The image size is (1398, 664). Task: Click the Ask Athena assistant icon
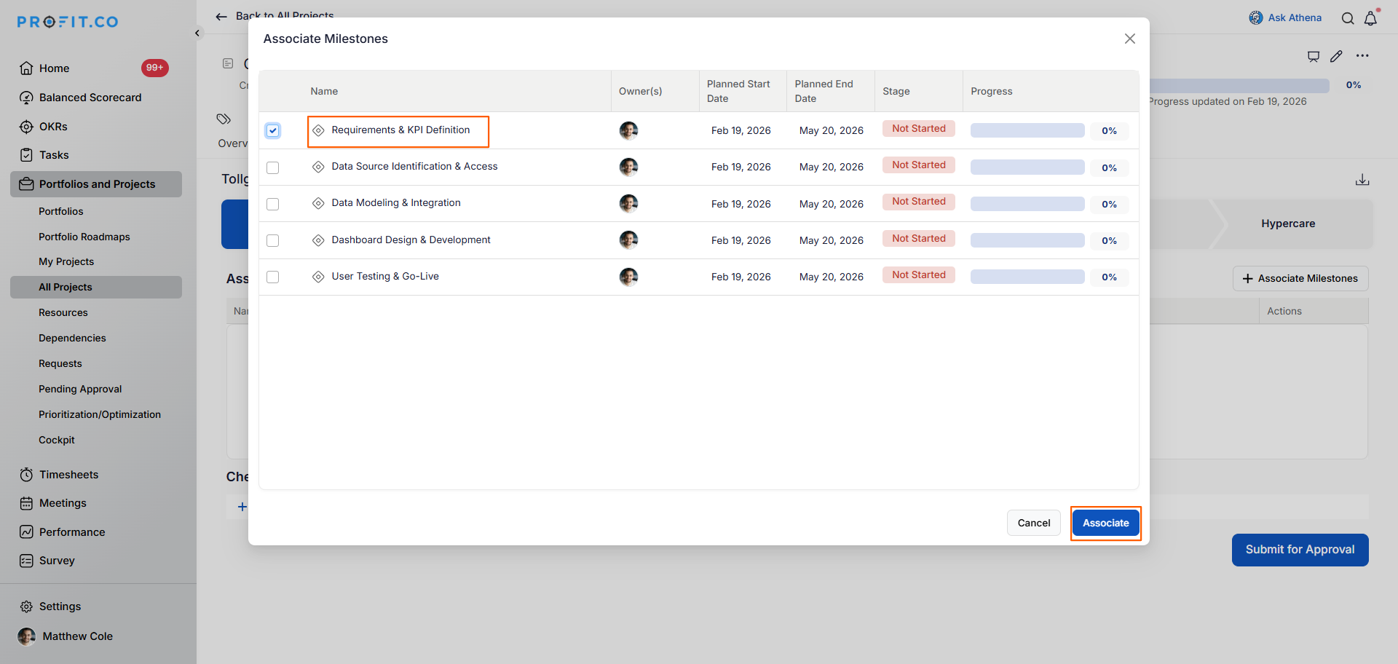[1256, 18]
